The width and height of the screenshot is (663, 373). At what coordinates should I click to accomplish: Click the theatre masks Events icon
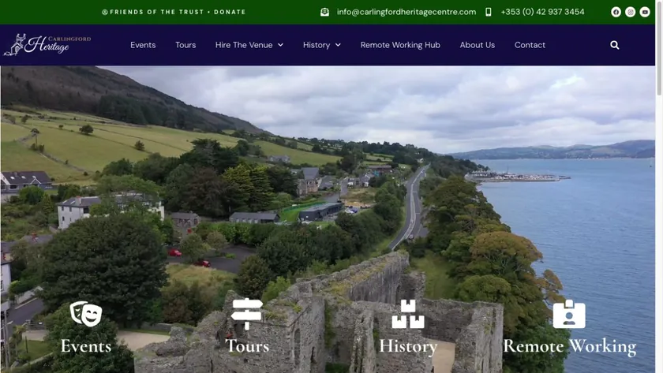(x=86, y=314)
